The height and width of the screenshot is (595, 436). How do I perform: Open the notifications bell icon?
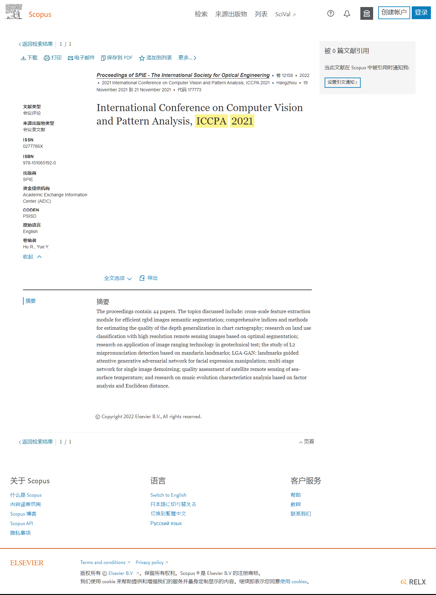(x=347, y=14)
